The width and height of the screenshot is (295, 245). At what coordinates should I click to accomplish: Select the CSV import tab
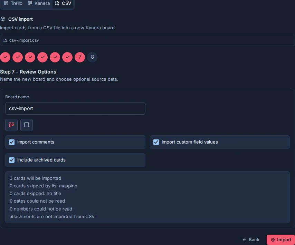63,3
